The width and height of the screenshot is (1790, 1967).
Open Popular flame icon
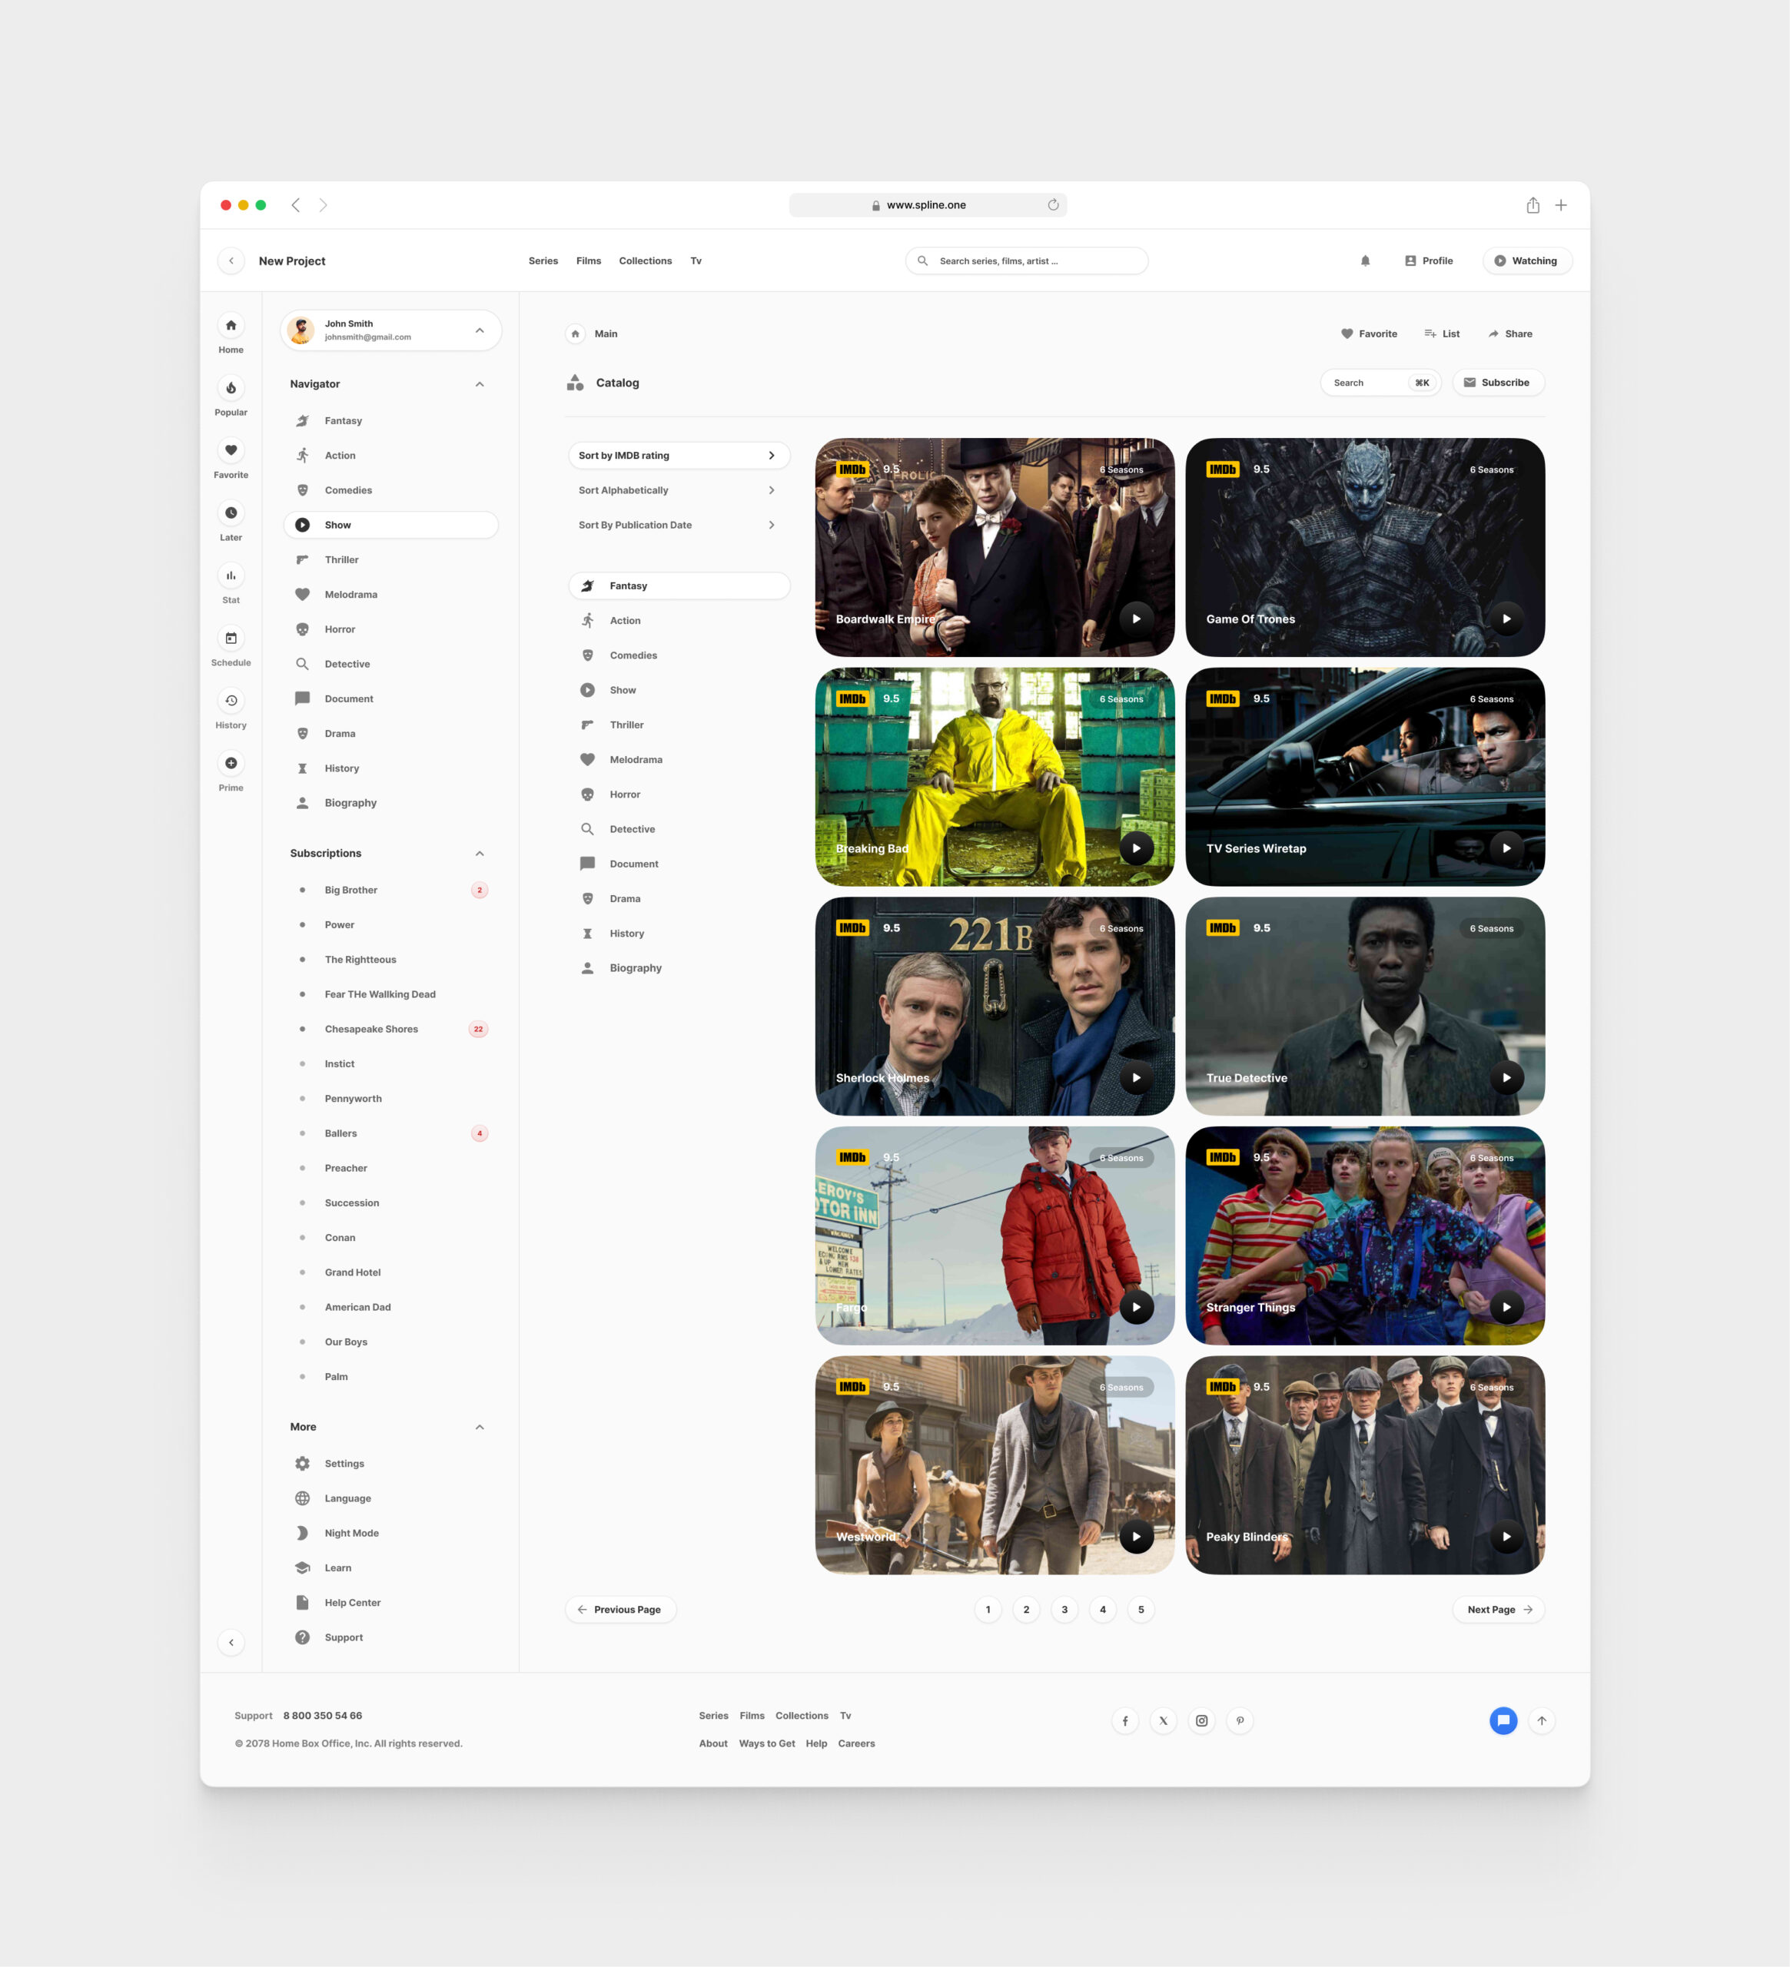[x=231, y=388]
